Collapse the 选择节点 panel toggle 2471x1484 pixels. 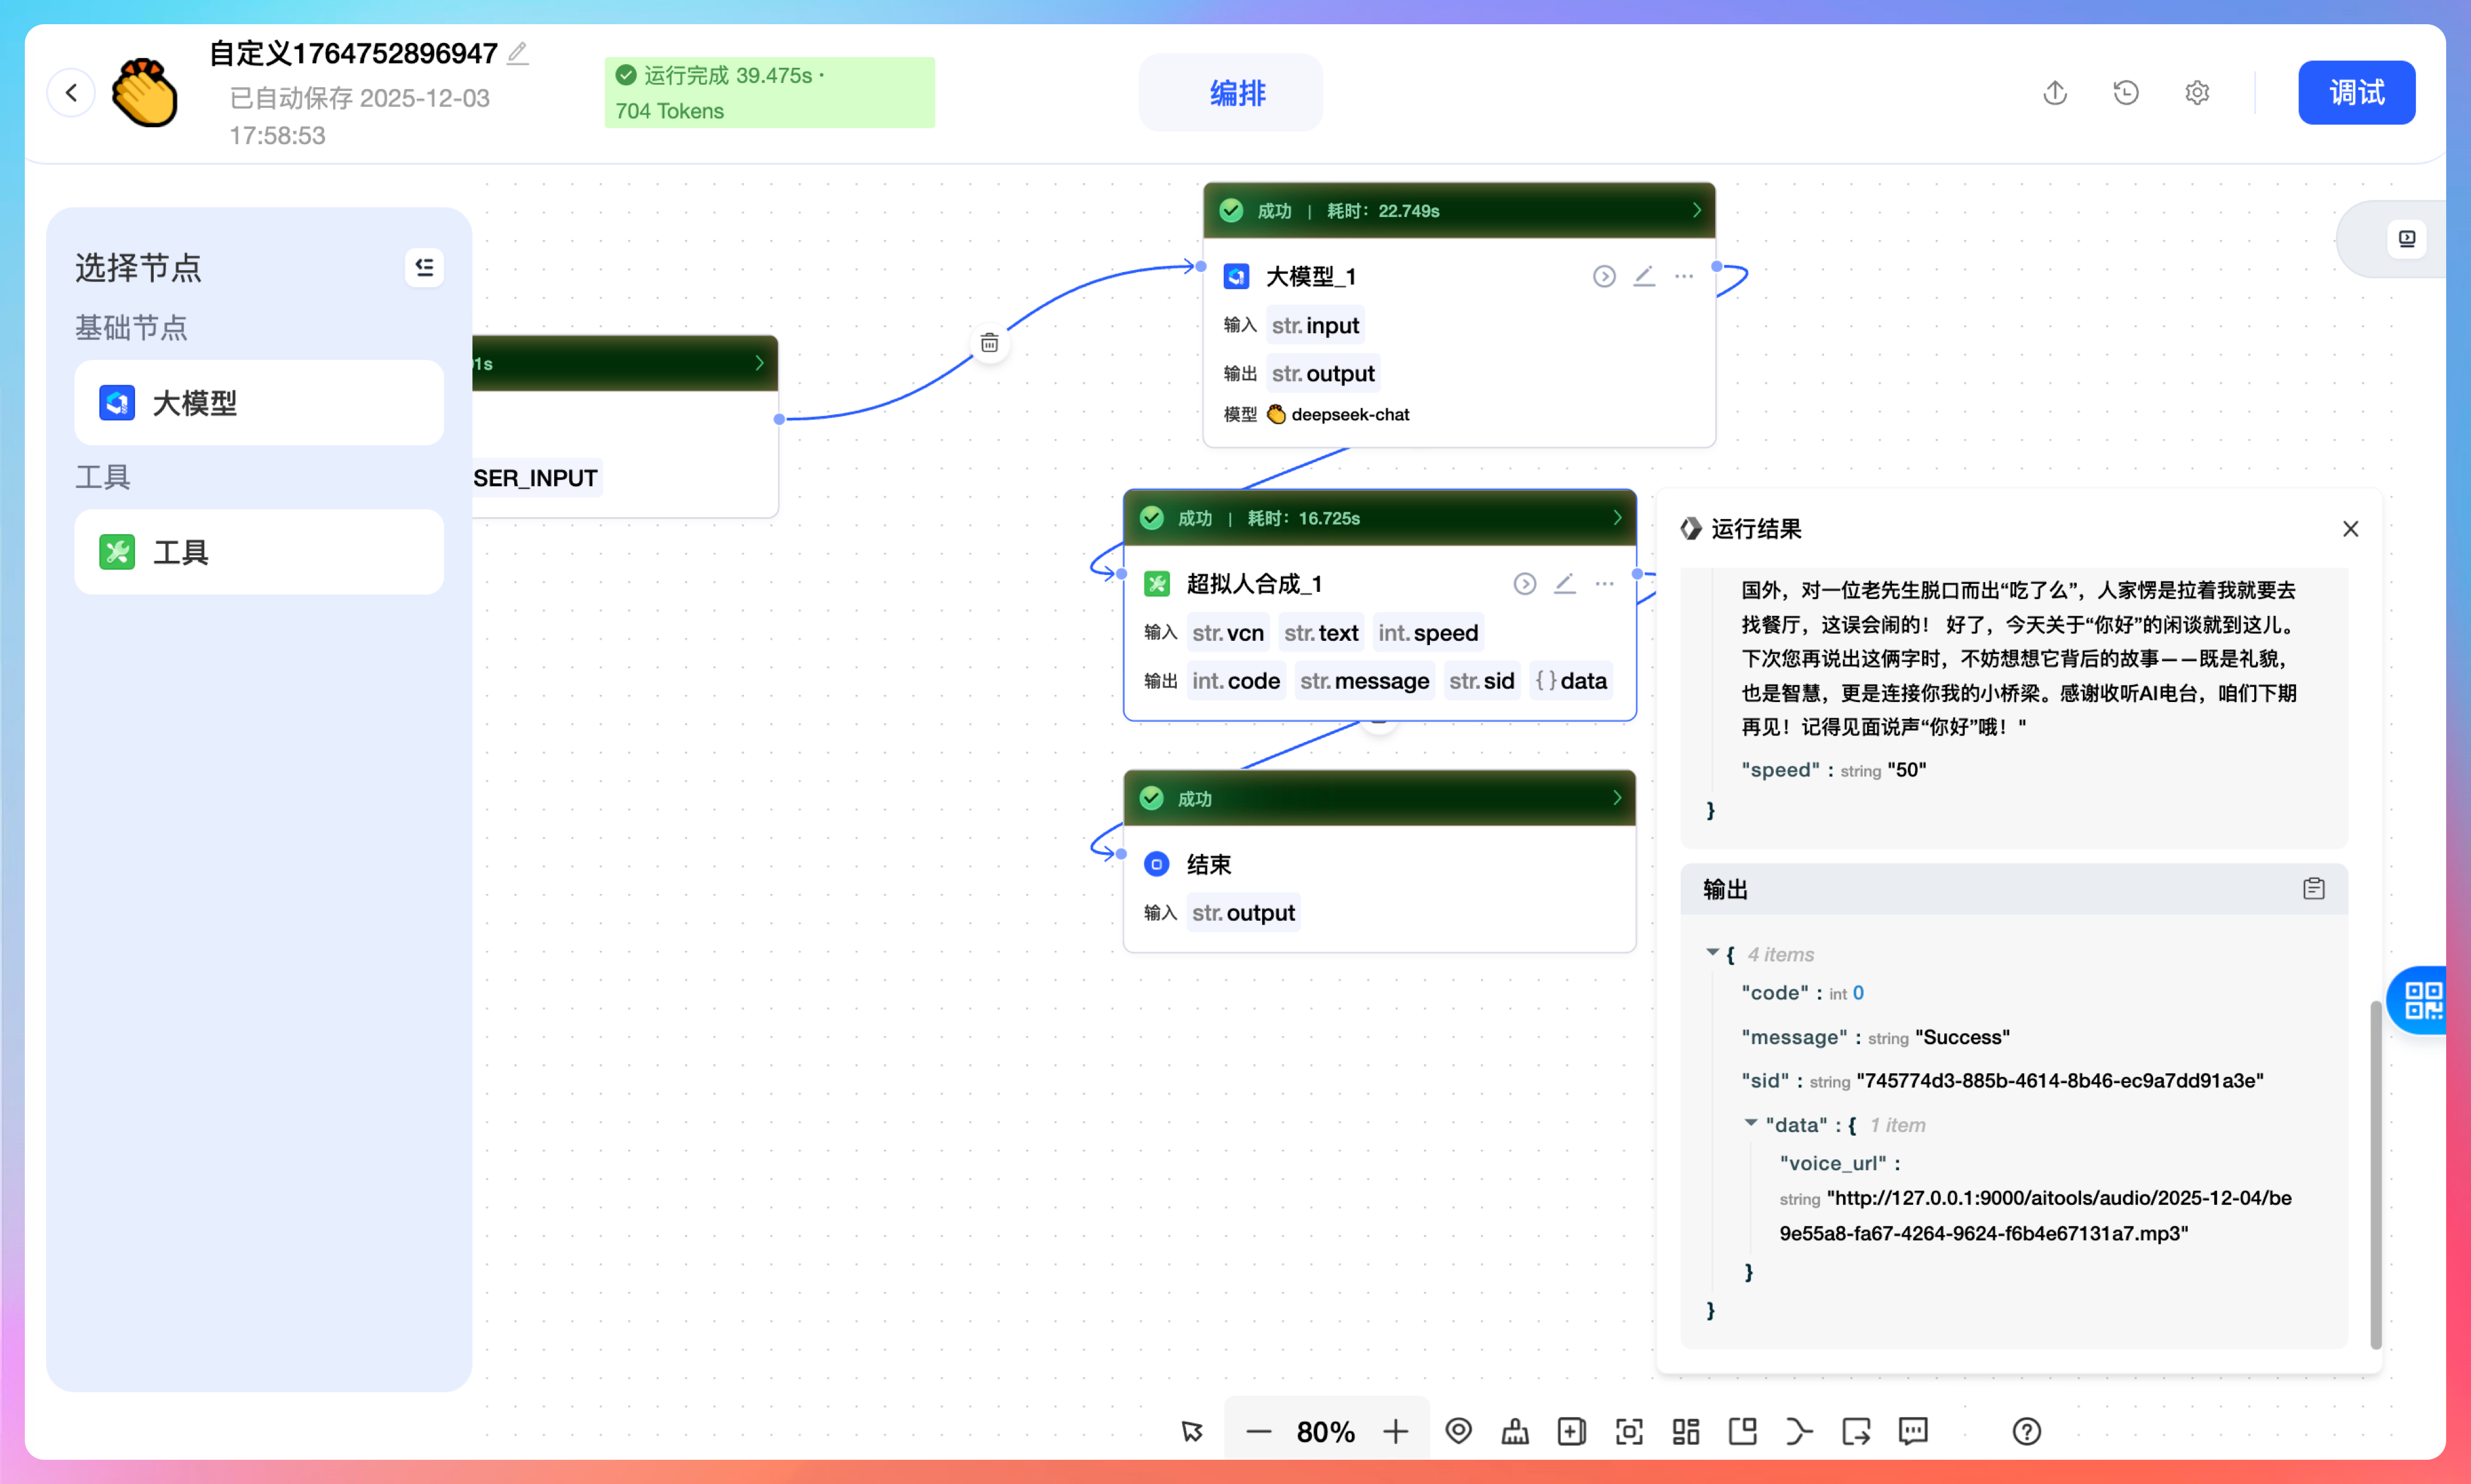pos(424,267)
